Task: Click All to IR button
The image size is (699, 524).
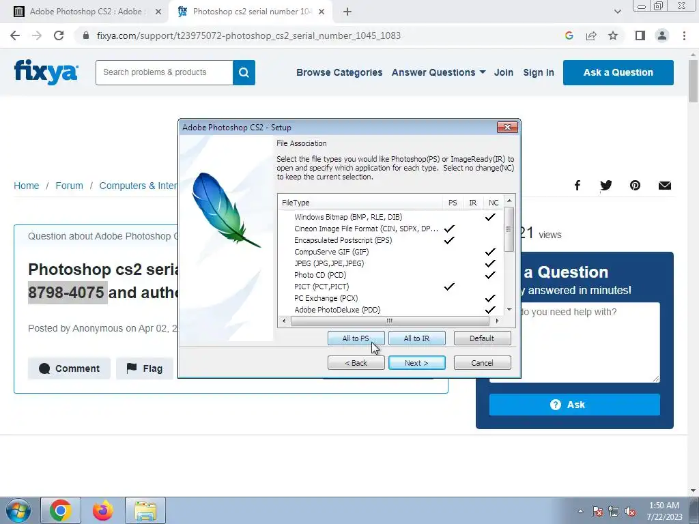Action: point(416,338)
